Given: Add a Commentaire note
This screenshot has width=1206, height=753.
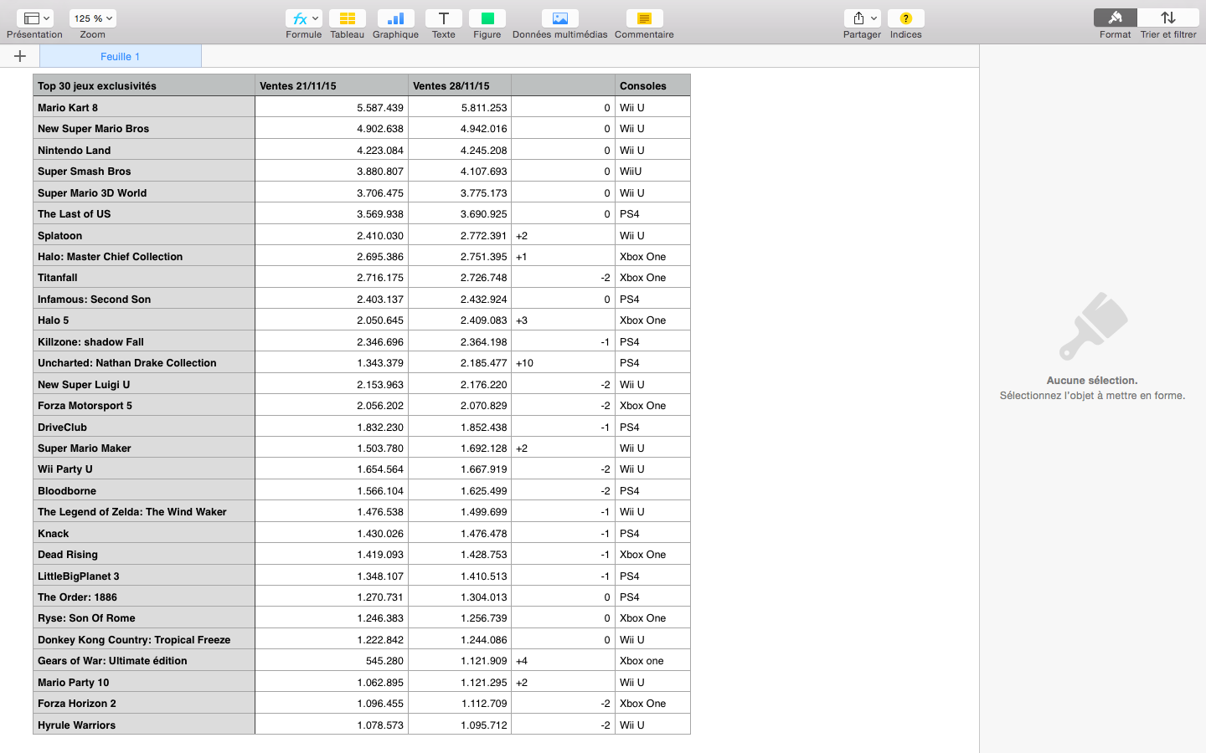Looking at the screenshot, I should [644, 18].
